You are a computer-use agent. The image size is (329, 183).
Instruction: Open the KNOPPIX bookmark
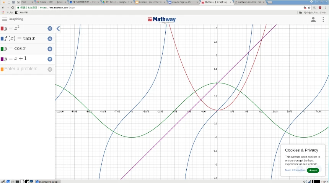22,13
